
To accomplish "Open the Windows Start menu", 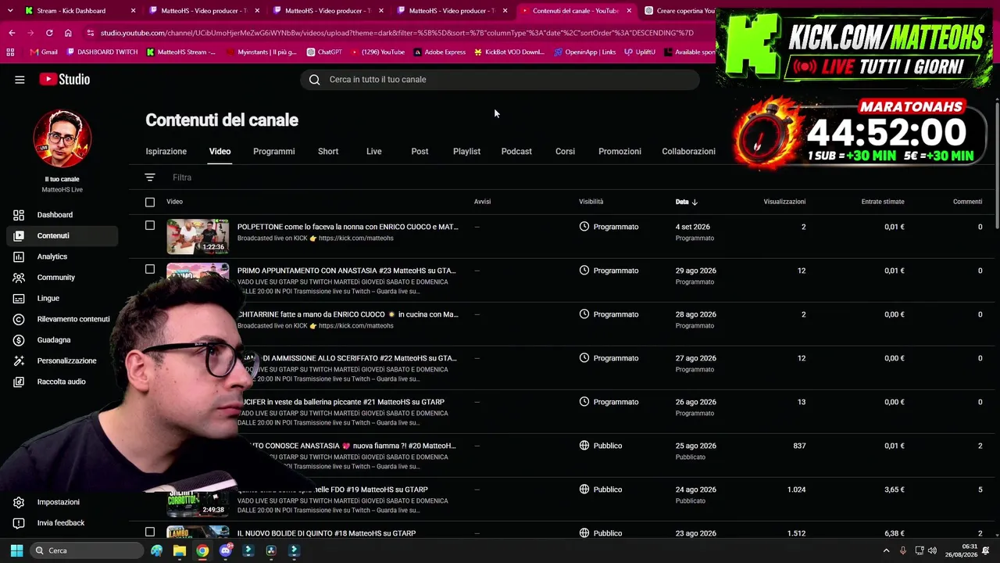I will [x=16, y=550].
